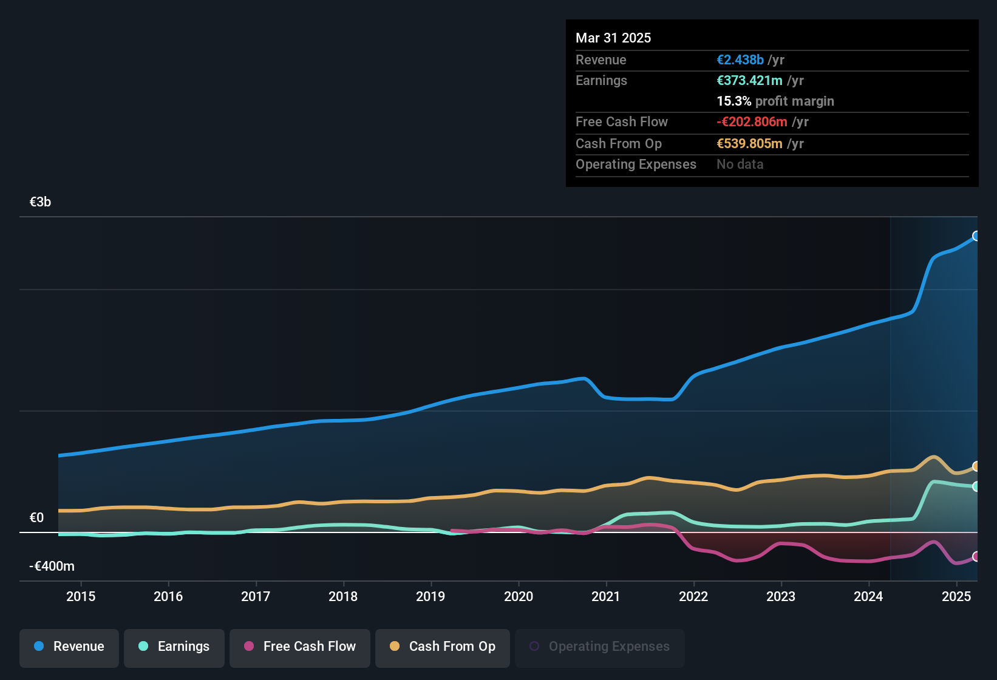997x680 pixels.
Task: Select the 2024 label on the x-axis
Action: (868, 596)
